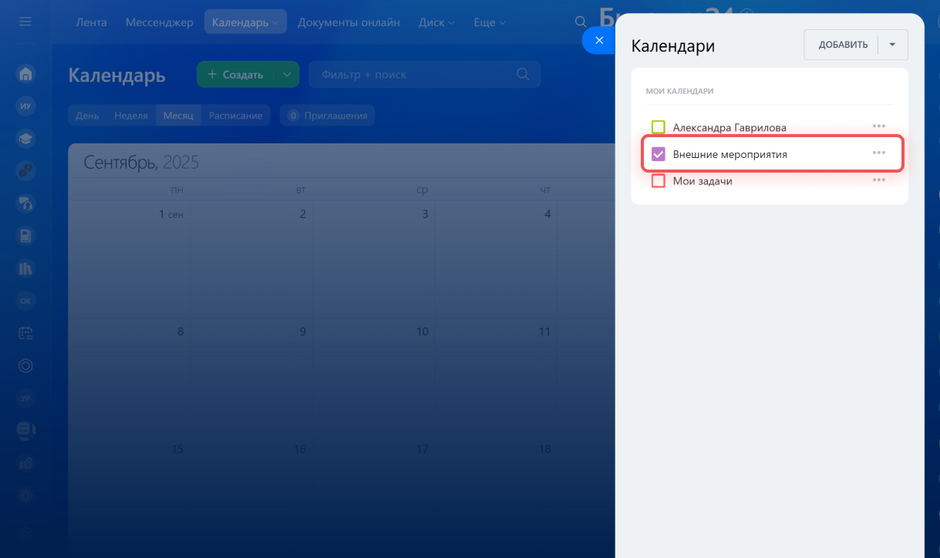Click the calendar icon in left sidebar
This screenshot has width=940, height=558.
[25, 333]
